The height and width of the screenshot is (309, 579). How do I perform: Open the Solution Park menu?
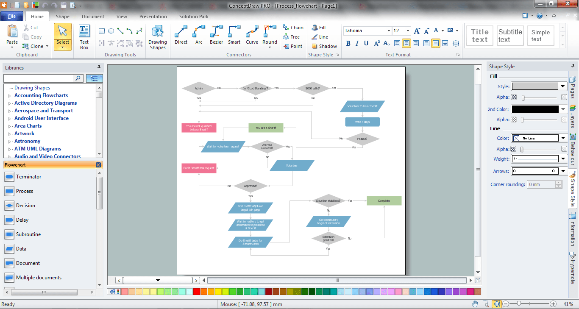pyautogui.click(x=193, y=17)
